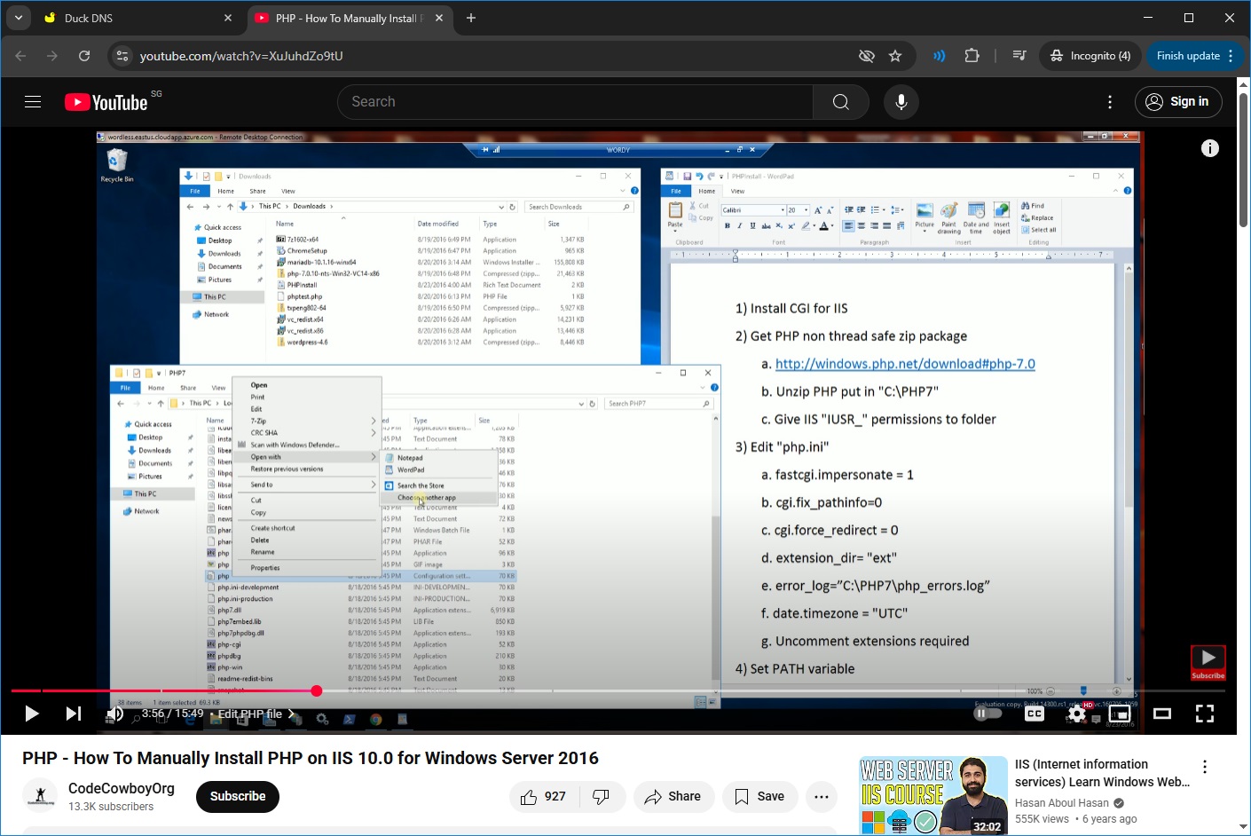Open the tab search dropdown arrow
The width and height of the screenshot is (1251, 836).
click(19, 18)
